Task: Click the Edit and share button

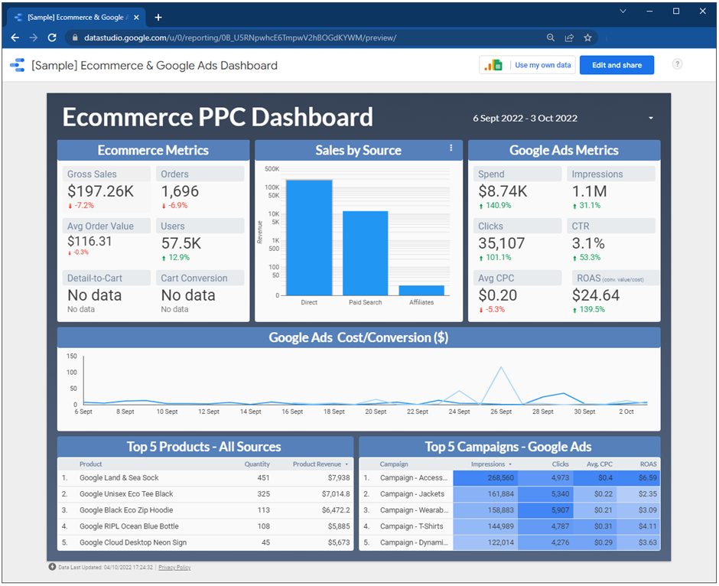Action: (x=617, y=65)
